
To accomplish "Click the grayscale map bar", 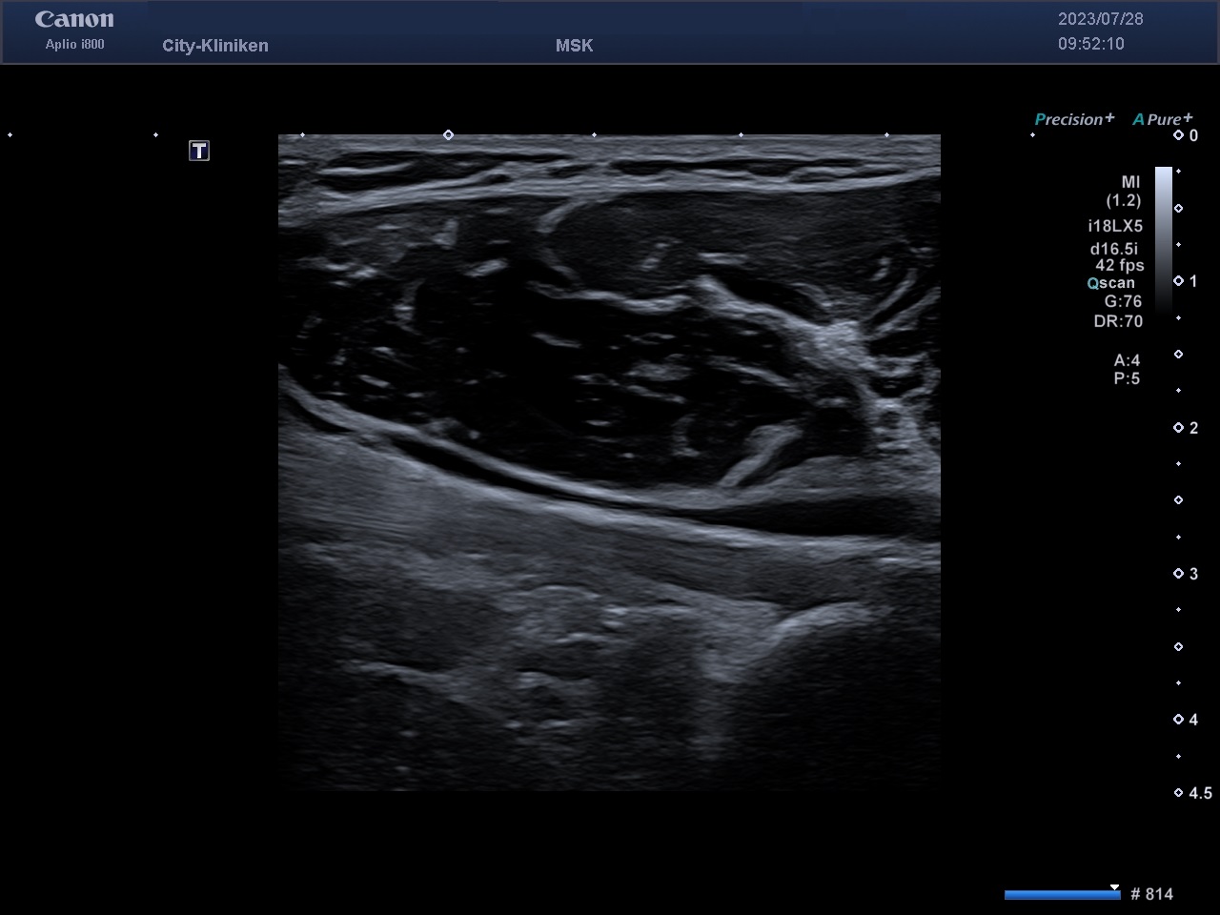I will tap(1164, 238).
